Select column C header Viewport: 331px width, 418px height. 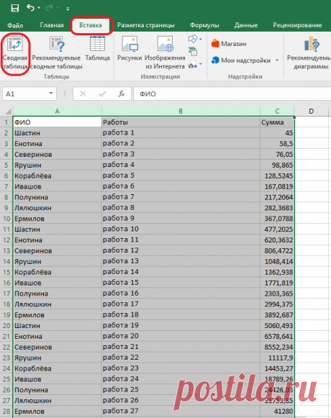click(x=277, y=112)
